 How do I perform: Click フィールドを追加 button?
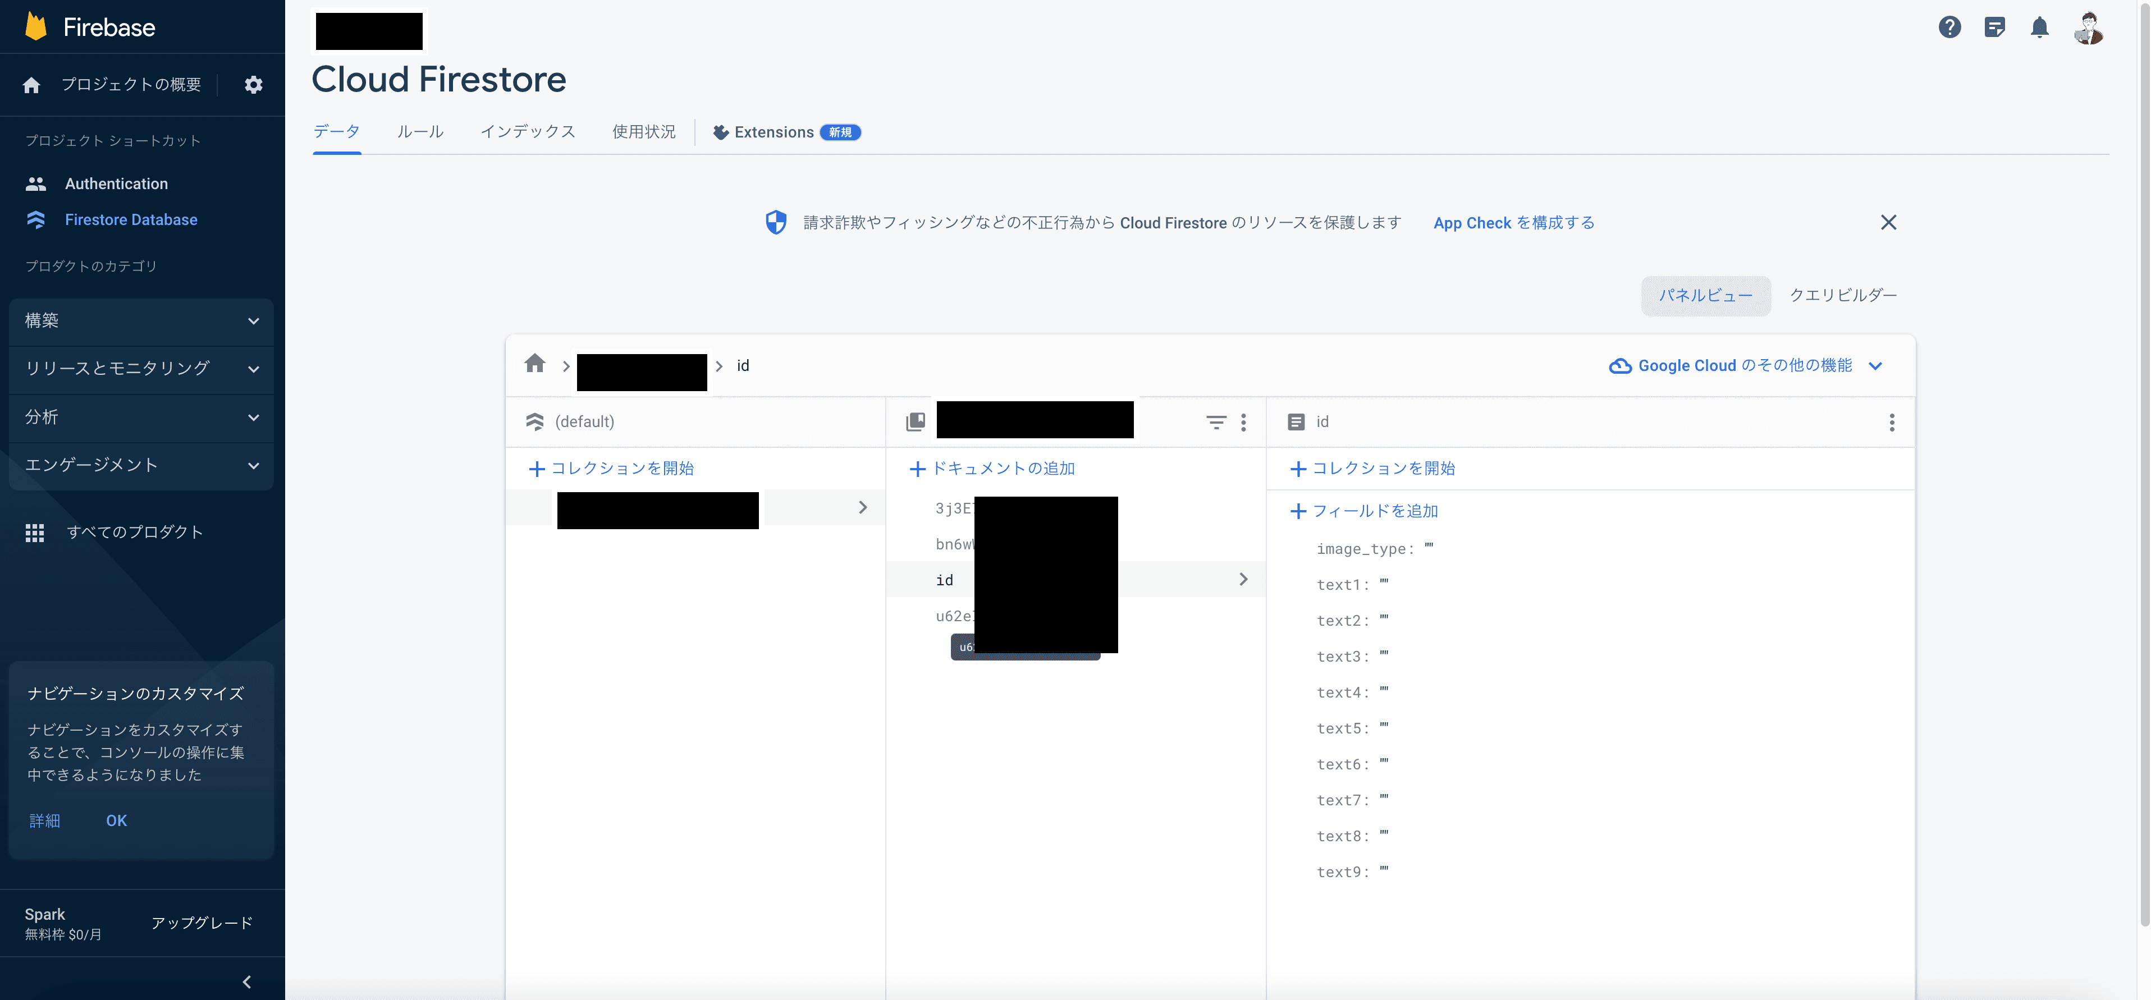pyautogui.click(x=1365, y=511)
